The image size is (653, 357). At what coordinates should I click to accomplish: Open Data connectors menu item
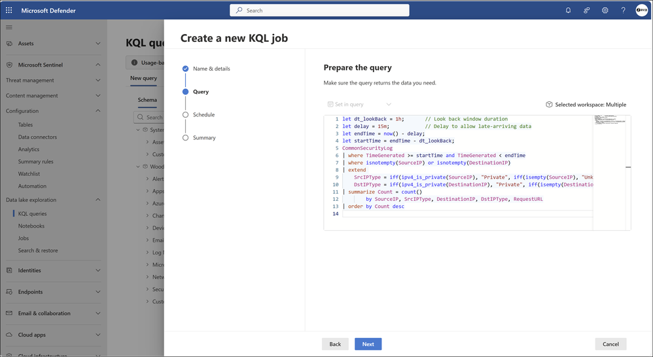[37, 137]
